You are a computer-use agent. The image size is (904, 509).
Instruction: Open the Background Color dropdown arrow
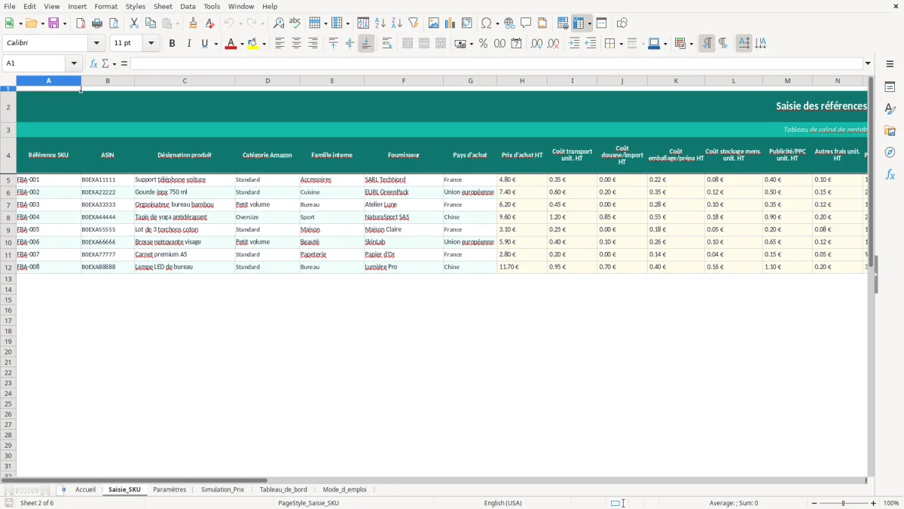tap(264, 44)
